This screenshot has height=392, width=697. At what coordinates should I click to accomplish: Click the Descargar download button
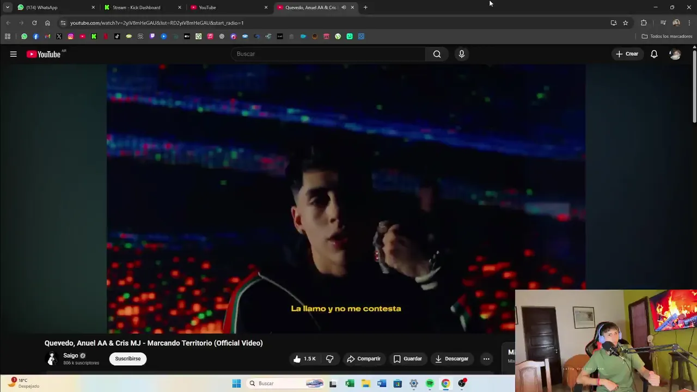coord(451,359)
